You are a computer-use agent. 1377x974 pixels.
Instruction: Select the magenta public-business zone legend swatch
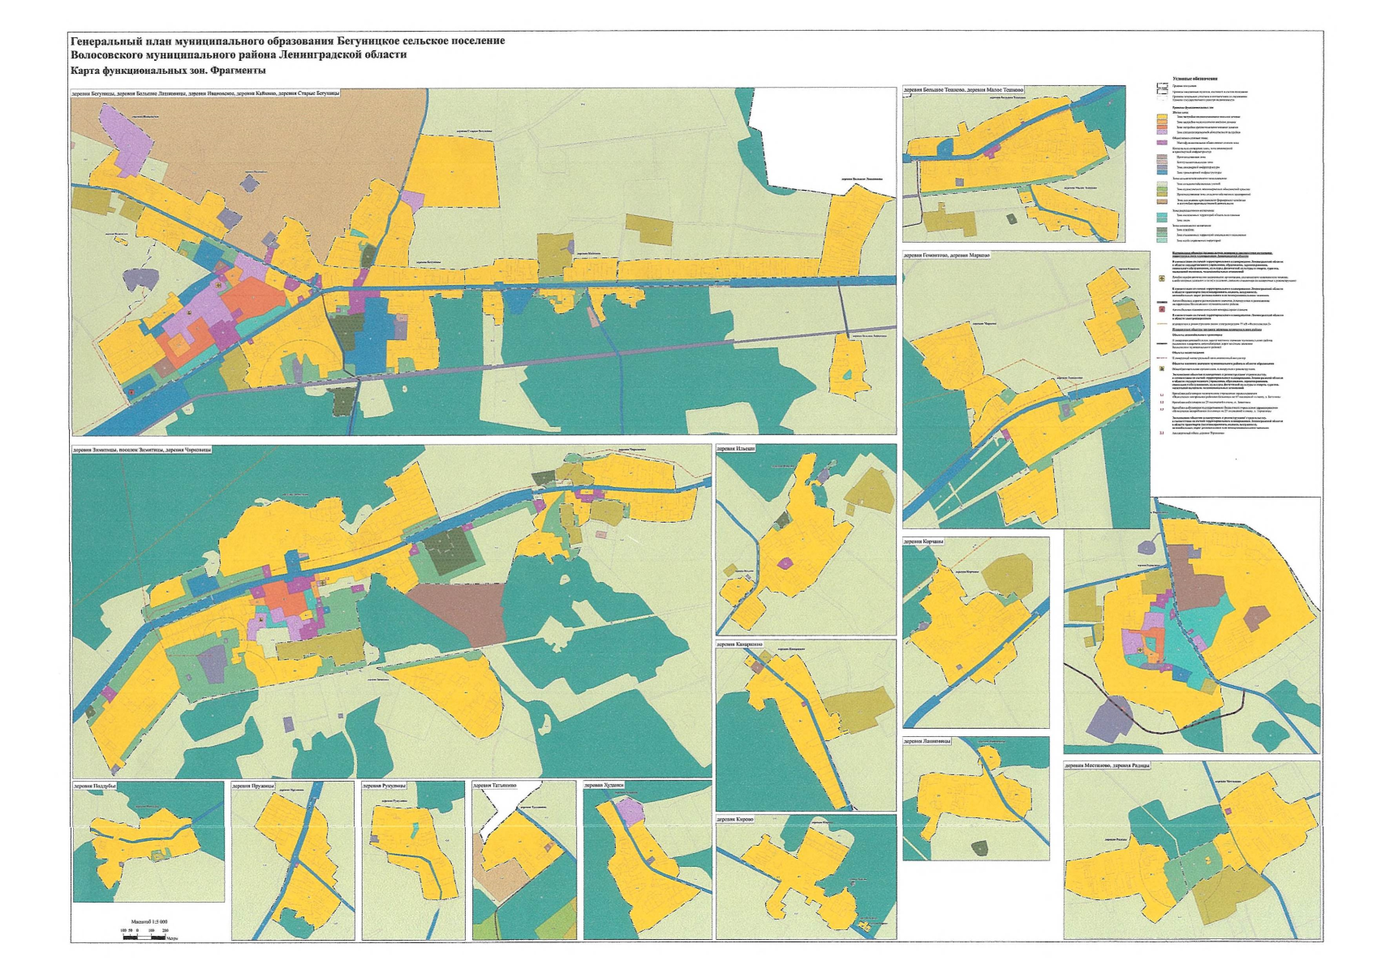point(1162,142)
